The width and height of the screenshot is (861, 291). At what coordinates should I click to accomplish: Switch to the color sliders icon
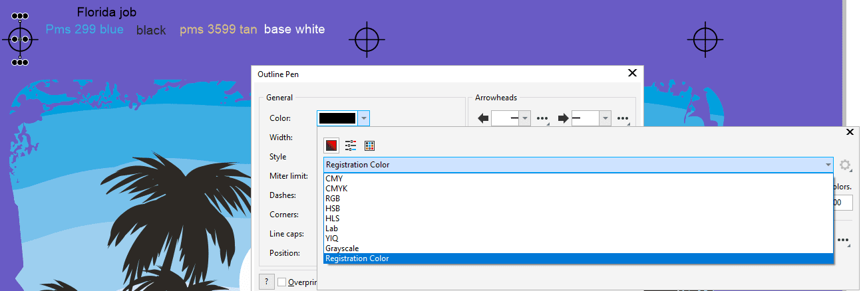coord(351,145)
